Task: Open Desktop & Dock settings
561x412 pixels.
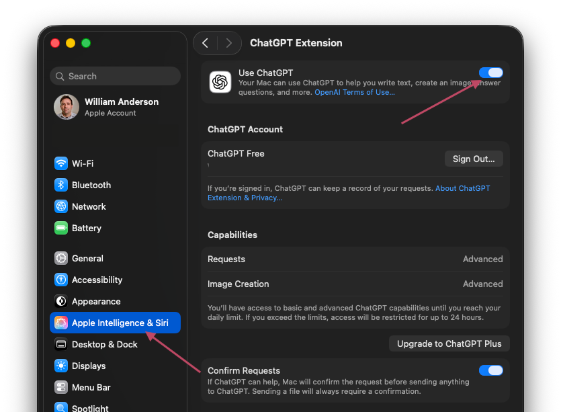Action: (x=115, y=344)
